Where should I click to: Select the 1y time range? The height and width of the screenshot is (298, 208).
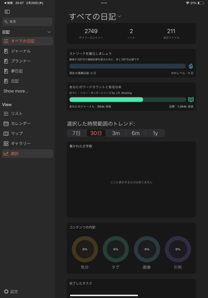[155, 133]
